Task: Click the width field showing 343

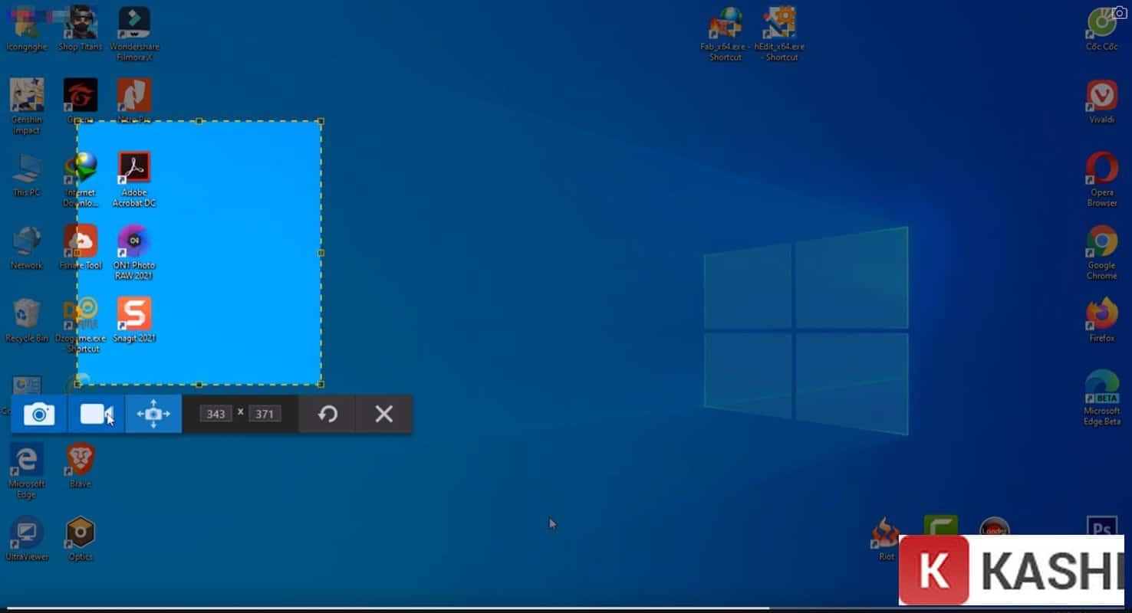Action: tap(216, 414)
